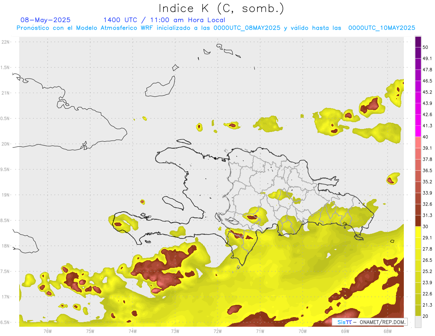The height and width of the screenshot is (336, 435).
Task: Click the '71W' longitude label
Action: click(x=260, y=331)
